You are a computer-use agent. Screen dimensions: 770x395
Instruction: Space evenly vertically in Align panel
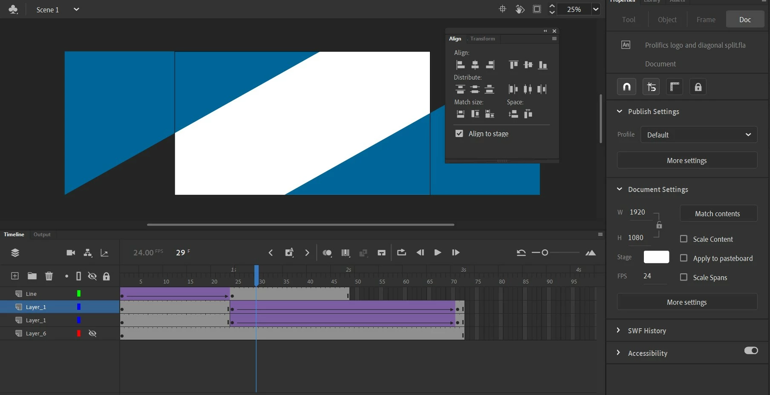[x=513, y=114]
